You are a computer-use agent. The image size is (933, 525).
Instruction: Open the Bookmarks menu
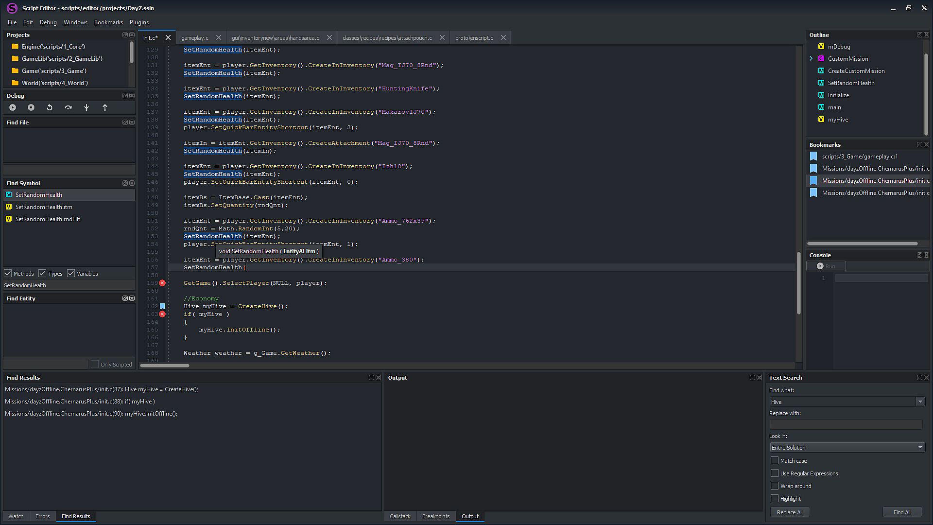[x=108, y=22]
